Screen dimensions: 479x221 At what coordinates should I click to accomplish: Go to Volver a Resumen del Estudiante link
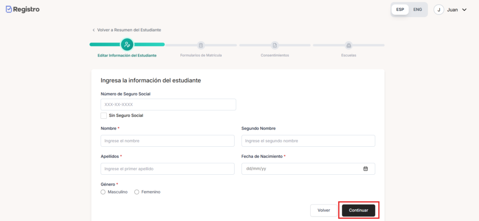[129, 30]
